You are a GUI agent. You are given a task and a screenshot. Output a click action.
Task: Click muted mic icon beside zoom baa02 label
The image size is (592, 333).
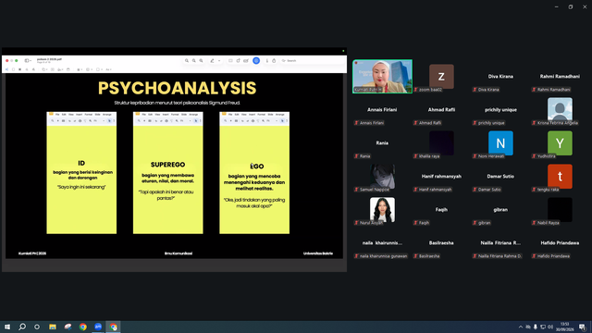click(415, 90)
